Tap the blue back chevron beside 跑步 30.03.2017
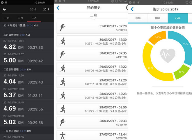Viewport: 192px width, 140px height. click(x=132, y=9)
